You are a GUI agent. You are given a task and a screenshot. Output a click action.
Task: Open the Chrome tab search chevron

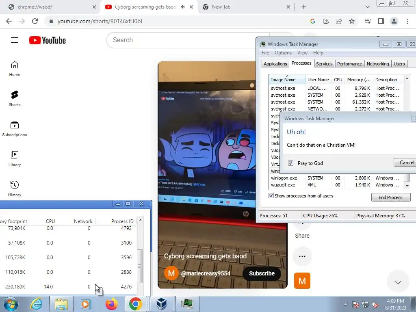pyautogui.click(x=367, y=7)
